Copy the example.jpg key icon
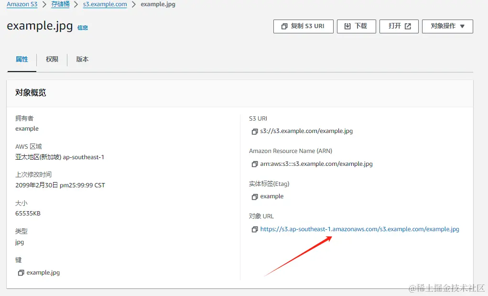This screenshot has height=296, width=488. [21, 273]
